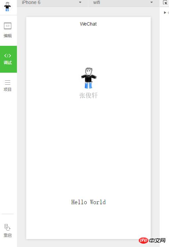Tap the Hello World text

point(89,202)
